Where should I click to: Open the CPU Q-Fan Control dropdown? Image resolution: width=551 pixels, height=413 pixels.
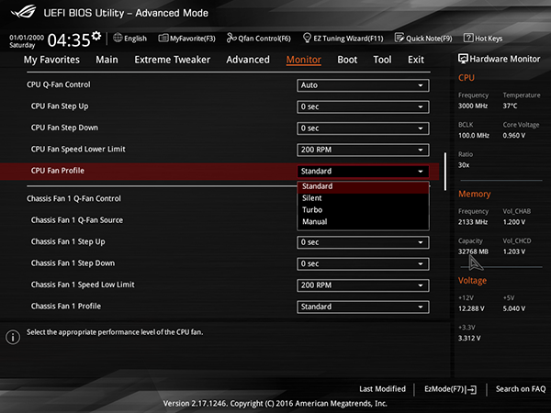click(363, 85)
